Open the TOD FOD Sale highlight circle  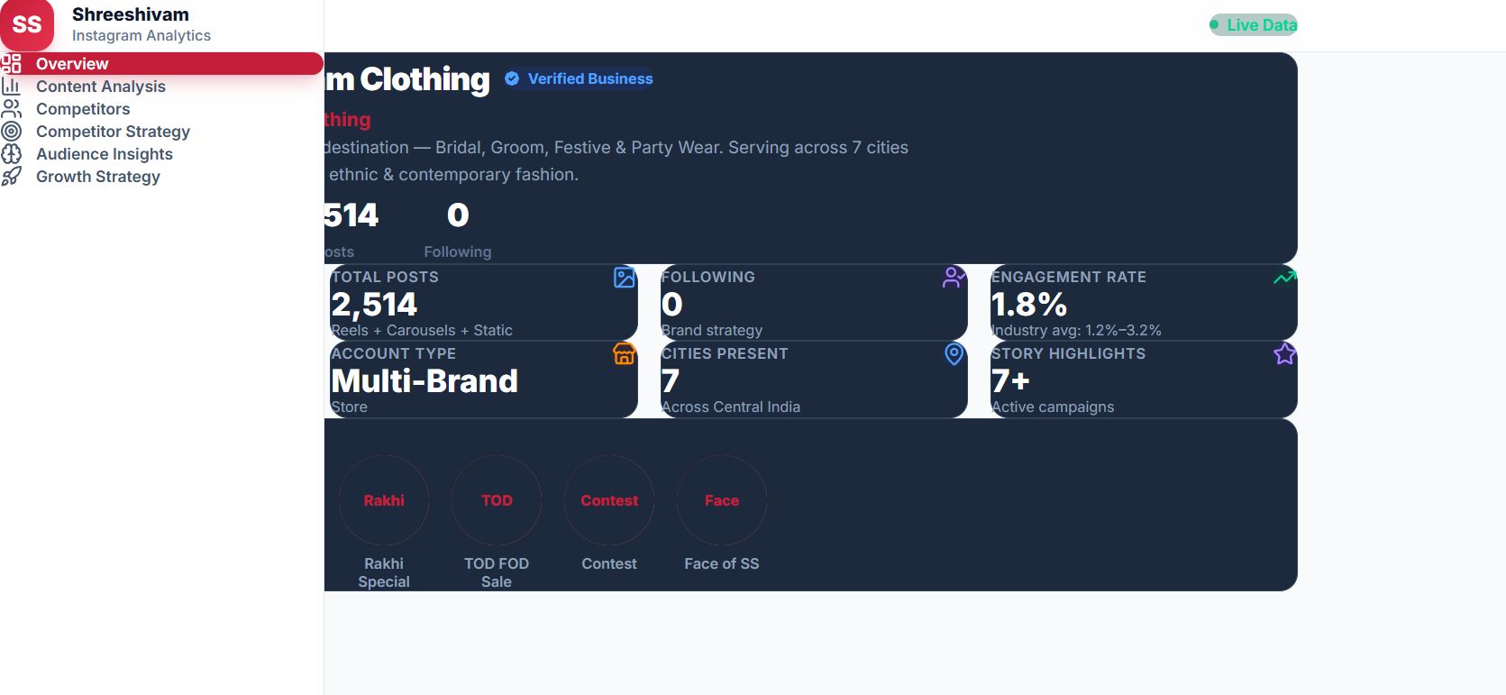(497, 500)
